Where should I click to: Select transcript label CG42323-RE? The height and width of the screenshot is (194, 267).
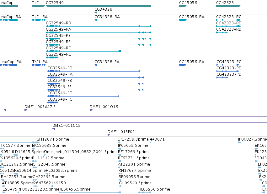(229, 23)
